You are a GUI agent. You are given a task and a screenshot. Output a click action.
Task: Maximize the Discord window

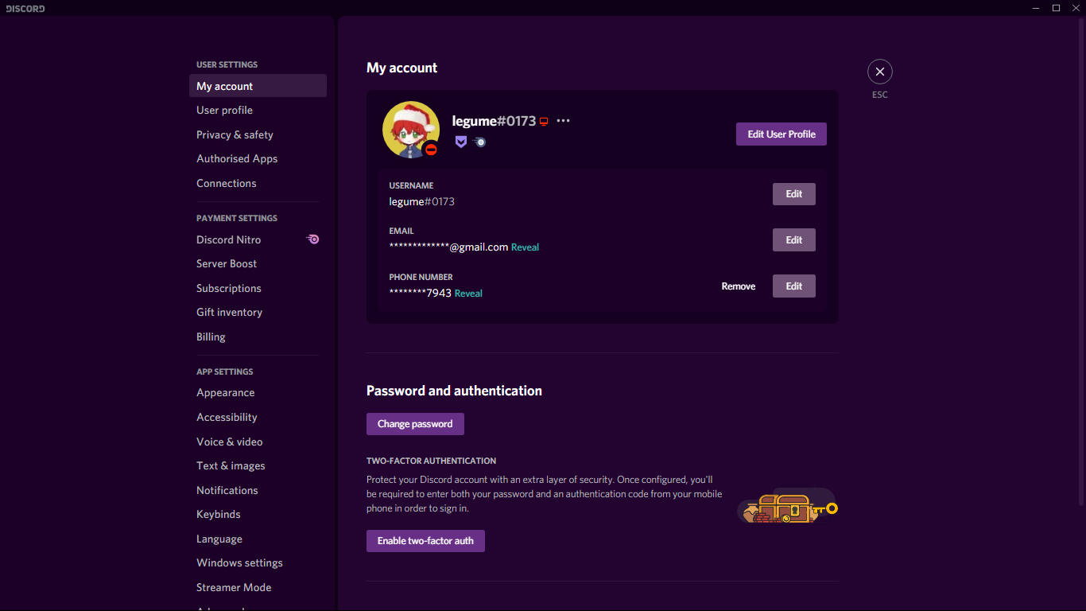1056,8
